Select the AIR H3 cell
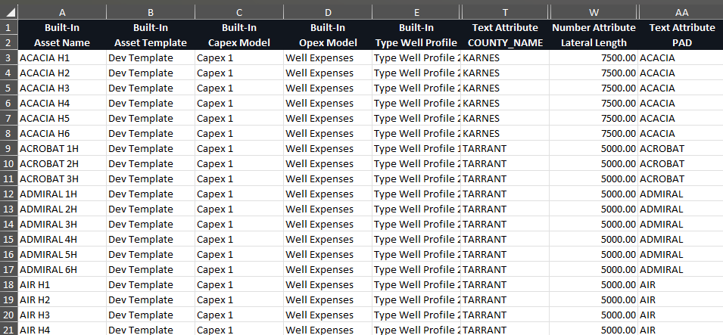 pos(62,315)
